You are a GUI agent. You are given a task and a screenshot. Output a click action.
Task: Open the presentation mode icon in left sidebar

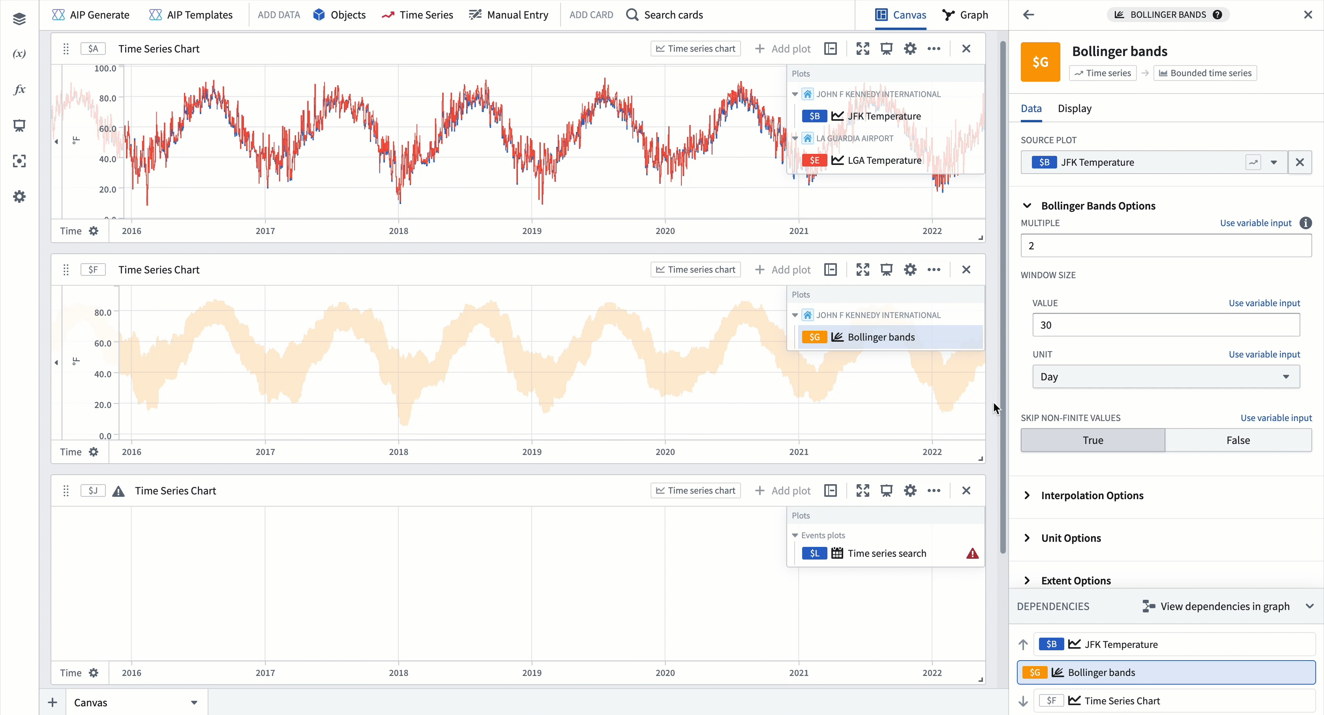tap(19, 125)
